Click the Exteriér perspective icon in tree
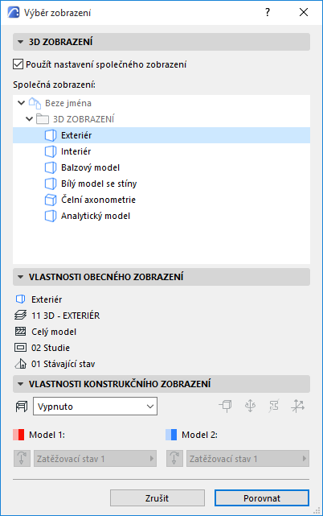Image resolution: width=323 pixels, height=516 pixels. [x=51, y=135]
